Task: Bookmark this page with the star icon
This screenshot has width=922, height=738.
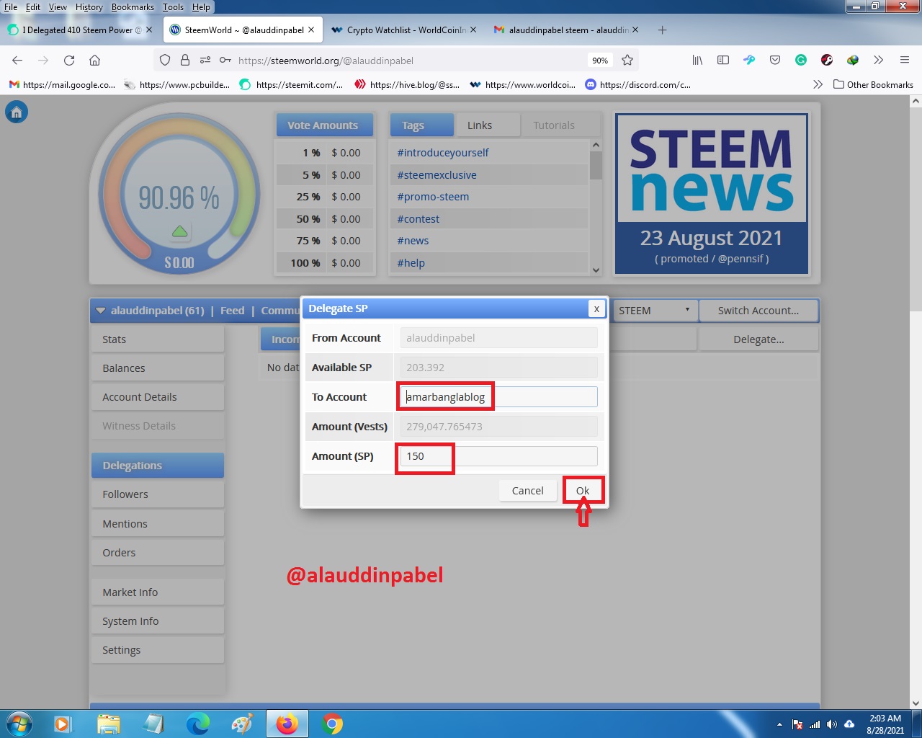Action: pos(627,61)
